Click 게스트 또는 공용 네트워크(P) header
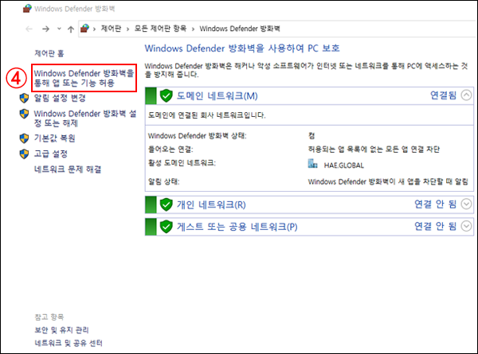 [237, 227]
